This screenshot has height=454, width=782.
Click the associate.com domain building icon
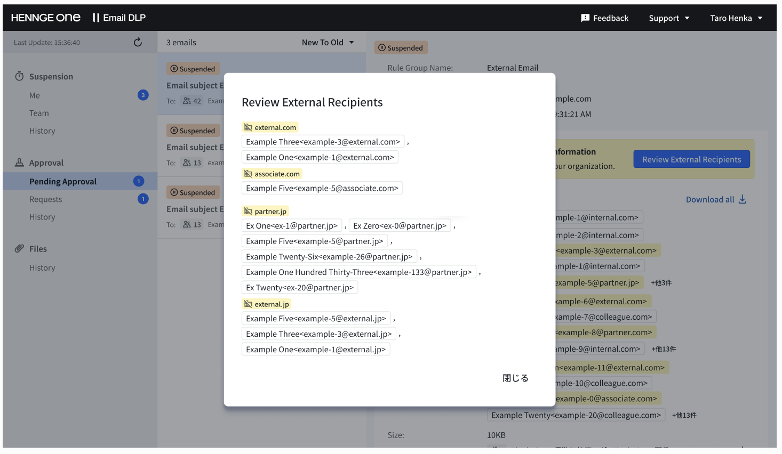(248, 174)
